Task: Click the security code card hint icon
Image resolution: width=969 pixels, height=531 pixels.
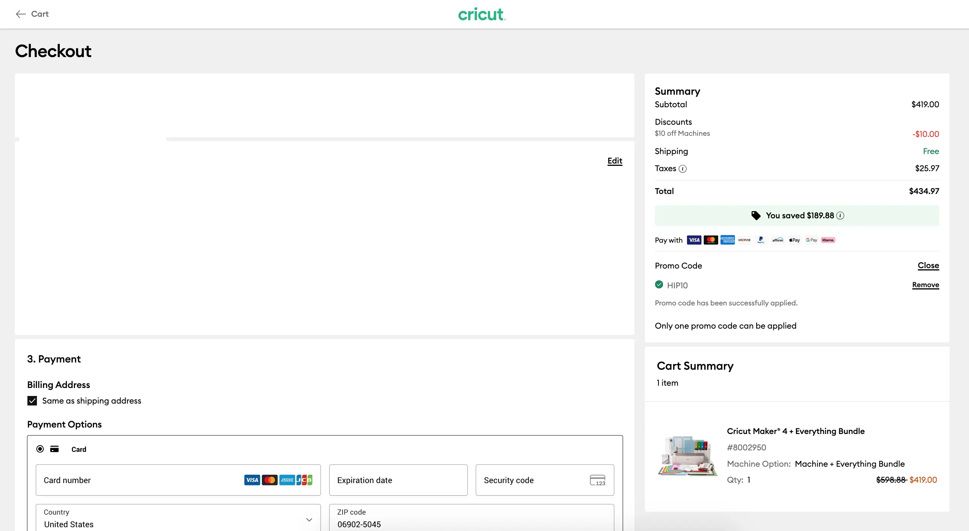Action: 597,480
